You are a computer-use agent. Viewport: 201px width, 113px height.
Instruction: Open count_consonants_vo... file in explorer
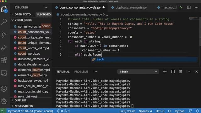click(x=31, y=32)
